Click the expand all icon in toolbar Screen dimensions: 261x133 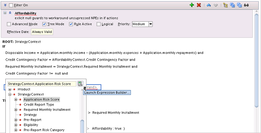(x=232, y=5)
